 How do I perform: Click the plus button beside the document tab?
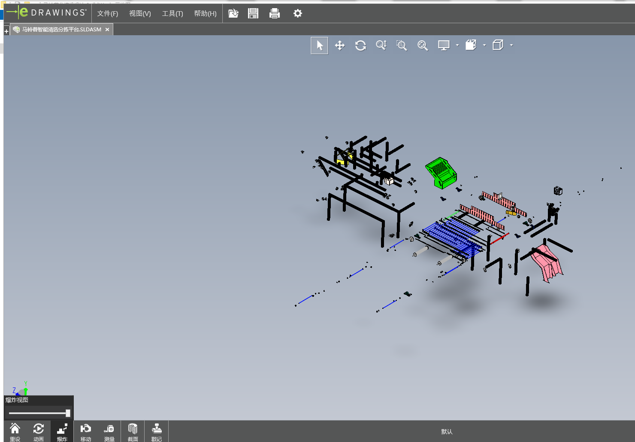tap(6, 31)
